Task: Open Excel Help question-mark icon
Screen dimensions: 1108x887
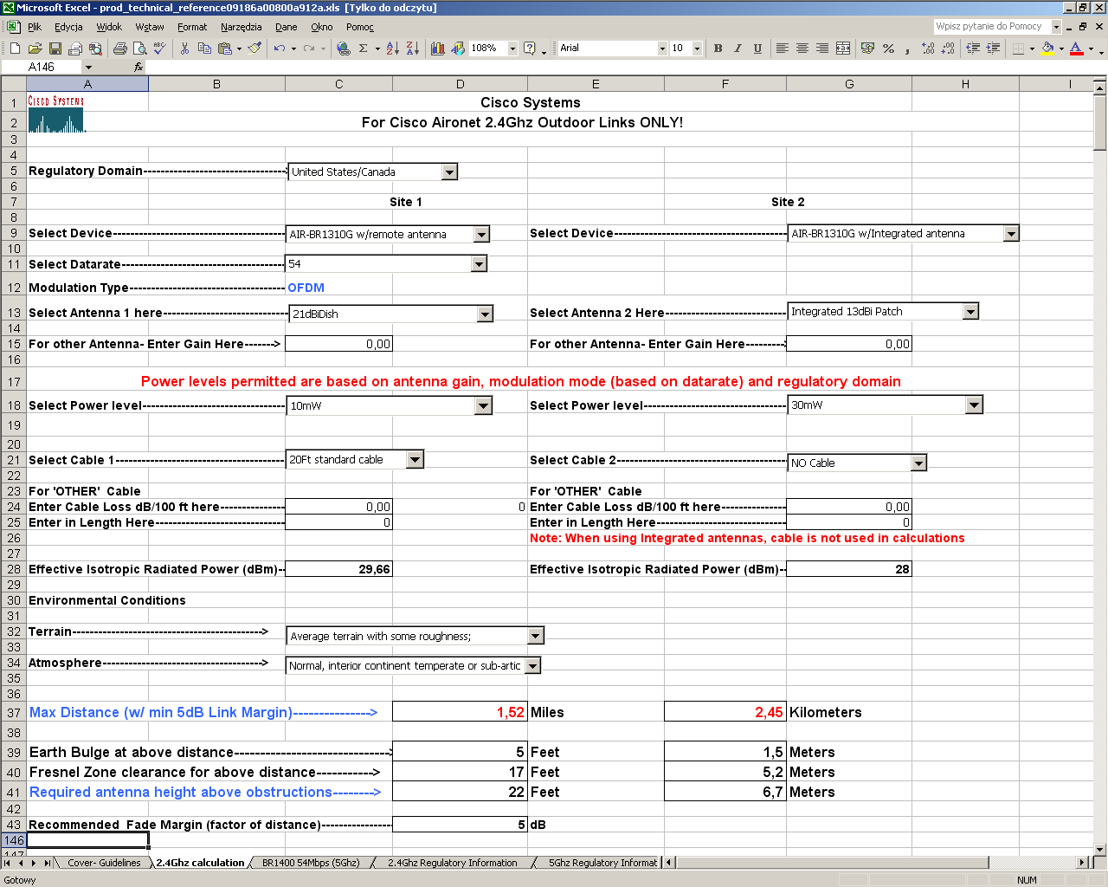Action: point(530,49)
